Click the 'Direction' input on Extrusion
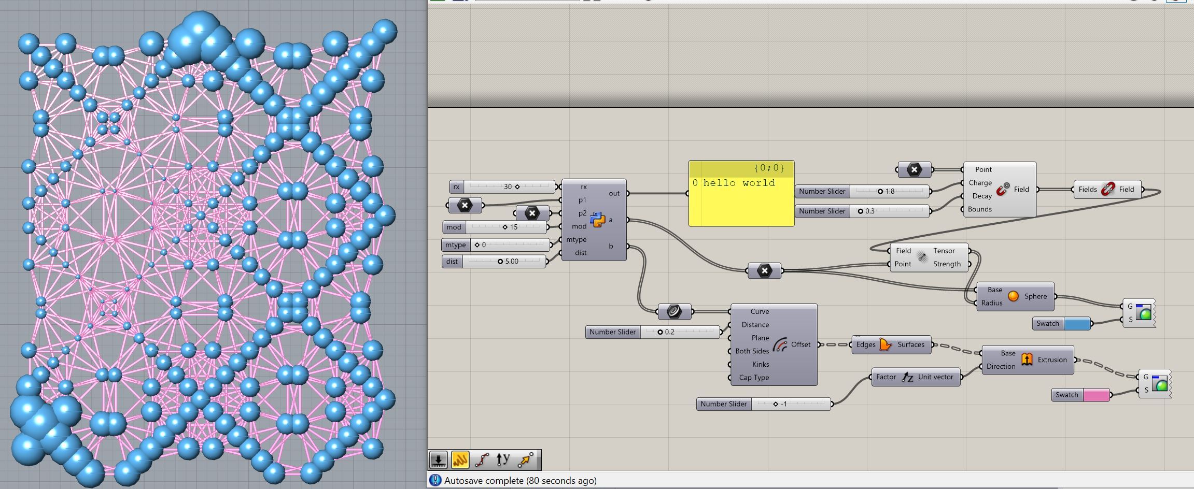The width and height of the screenshot is (1194, 489). click(x=1001, y=366)
